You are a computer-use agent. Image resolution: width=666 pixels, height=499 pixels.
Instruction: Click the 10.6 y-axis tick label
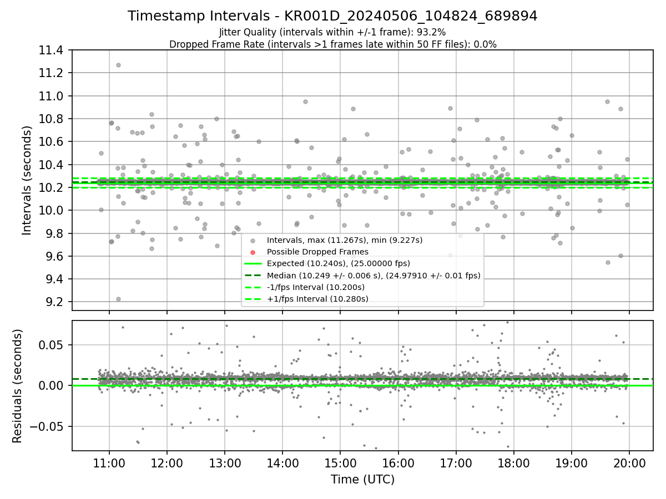click(x=52, y=142)
